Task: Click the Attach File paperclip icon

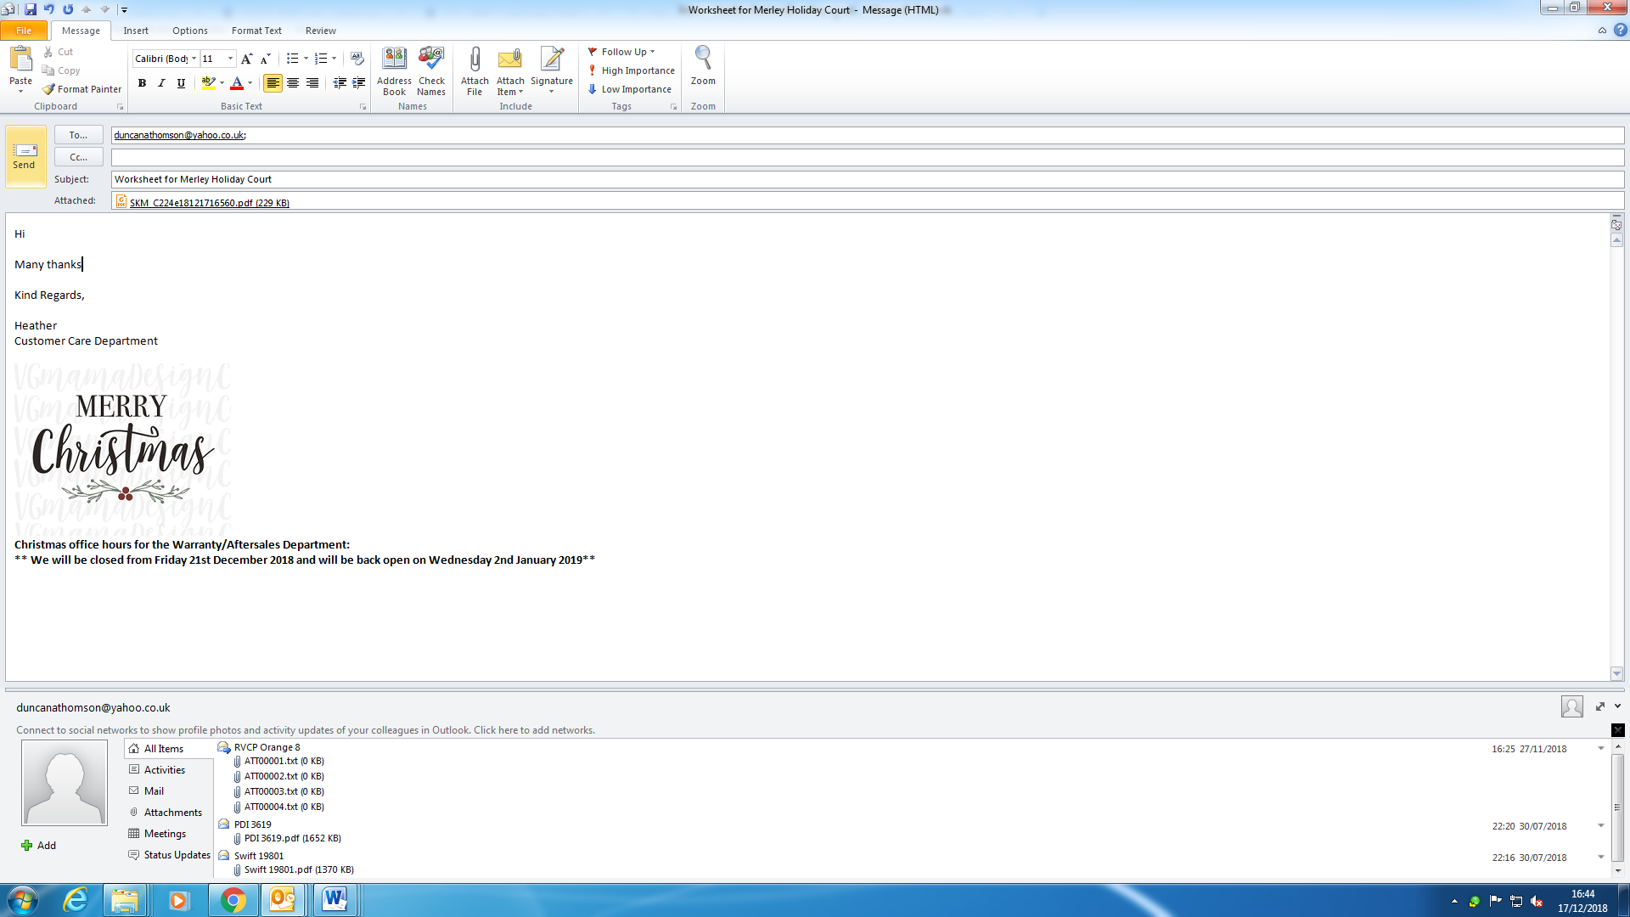Action: pos(475,59)
